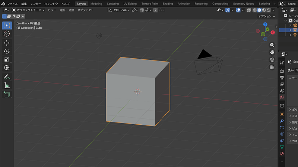Click the Z axis on navigation gizmo
The image size is (298, 167).
click(265, 24)
